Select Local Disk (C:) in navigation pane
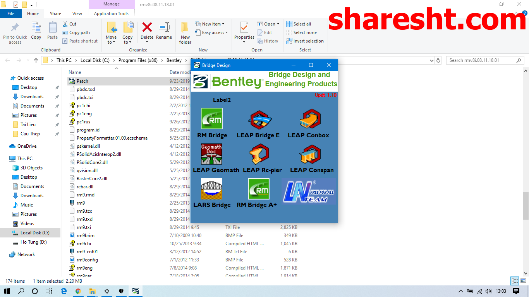The image size is (529, 297). 35,233
